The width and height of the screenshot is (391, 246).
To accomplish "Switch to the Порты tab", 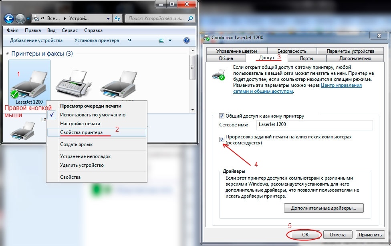I will pos(306,58).
